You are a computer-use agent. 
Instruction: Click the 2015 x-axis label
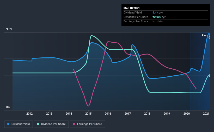click(88, 114)
